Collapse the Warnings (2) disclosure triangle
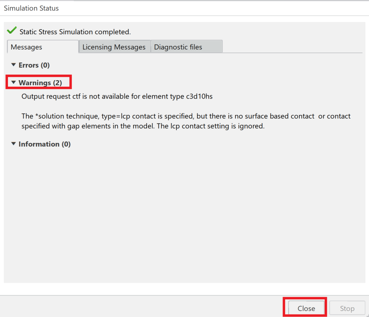Image resolution: width=369 pixels, height=317 pixels. 14,82
